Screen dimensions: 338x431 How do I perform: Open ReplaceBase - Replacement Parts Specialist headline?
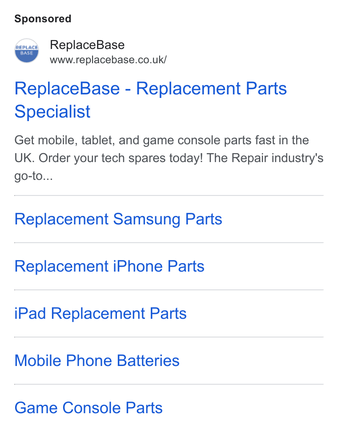coord(150,100)
